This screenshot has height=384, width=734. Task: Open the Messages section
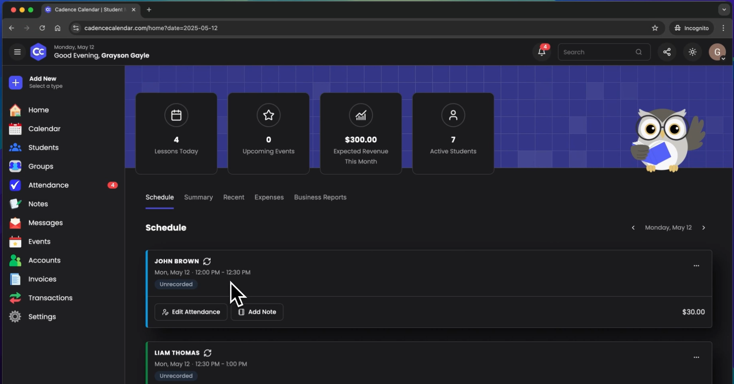(46, 223)
